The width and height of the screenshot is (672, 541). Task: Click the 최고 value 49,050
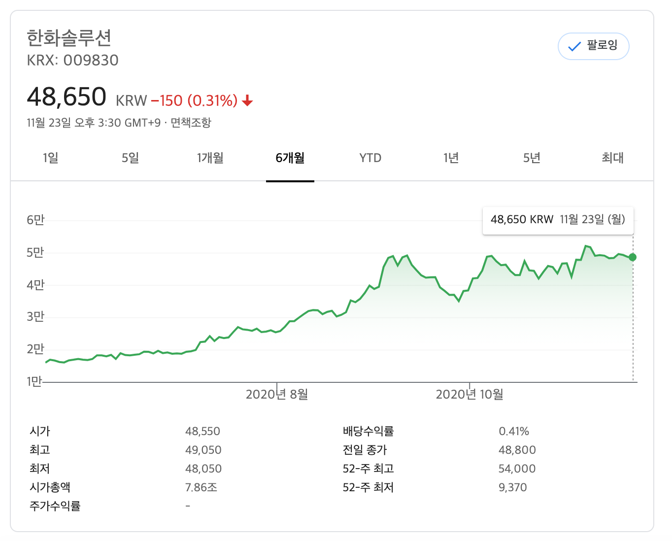point(203,450)
